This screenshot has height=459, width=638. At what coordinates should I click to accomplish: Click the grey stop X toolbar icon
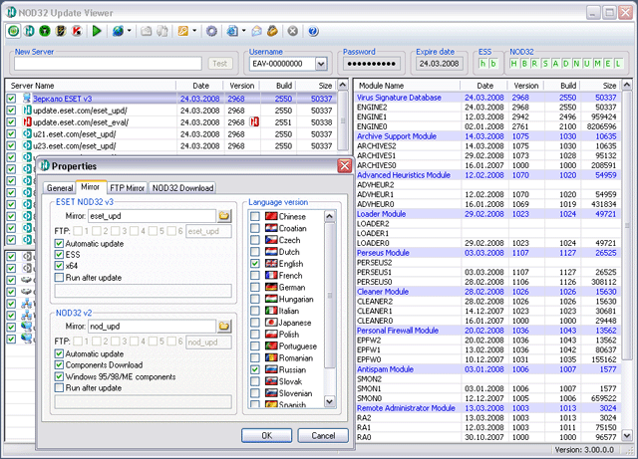[x=292, y=31]
